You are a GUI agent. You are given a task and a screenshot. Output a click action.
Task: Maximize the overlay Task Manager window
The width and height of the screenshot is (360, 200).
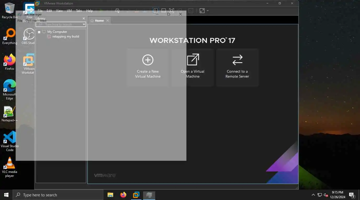(x=168, y=14)
